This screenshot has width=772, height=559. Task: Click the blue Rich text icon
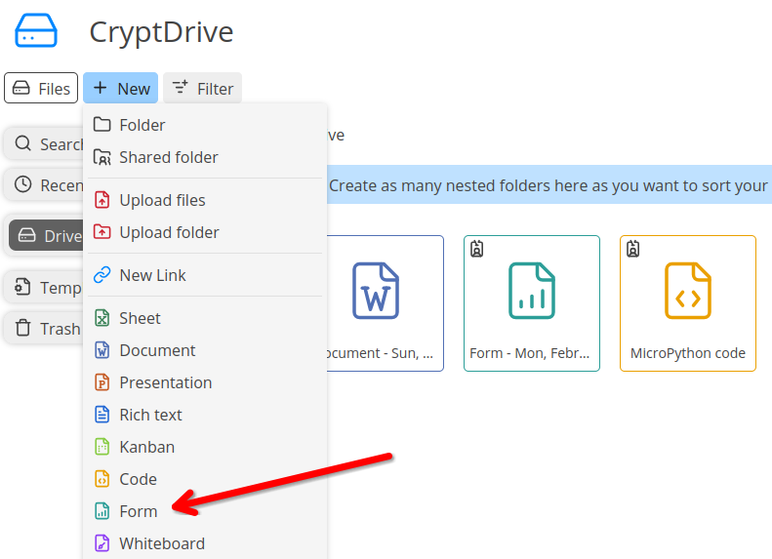click(x=102, y=415)
